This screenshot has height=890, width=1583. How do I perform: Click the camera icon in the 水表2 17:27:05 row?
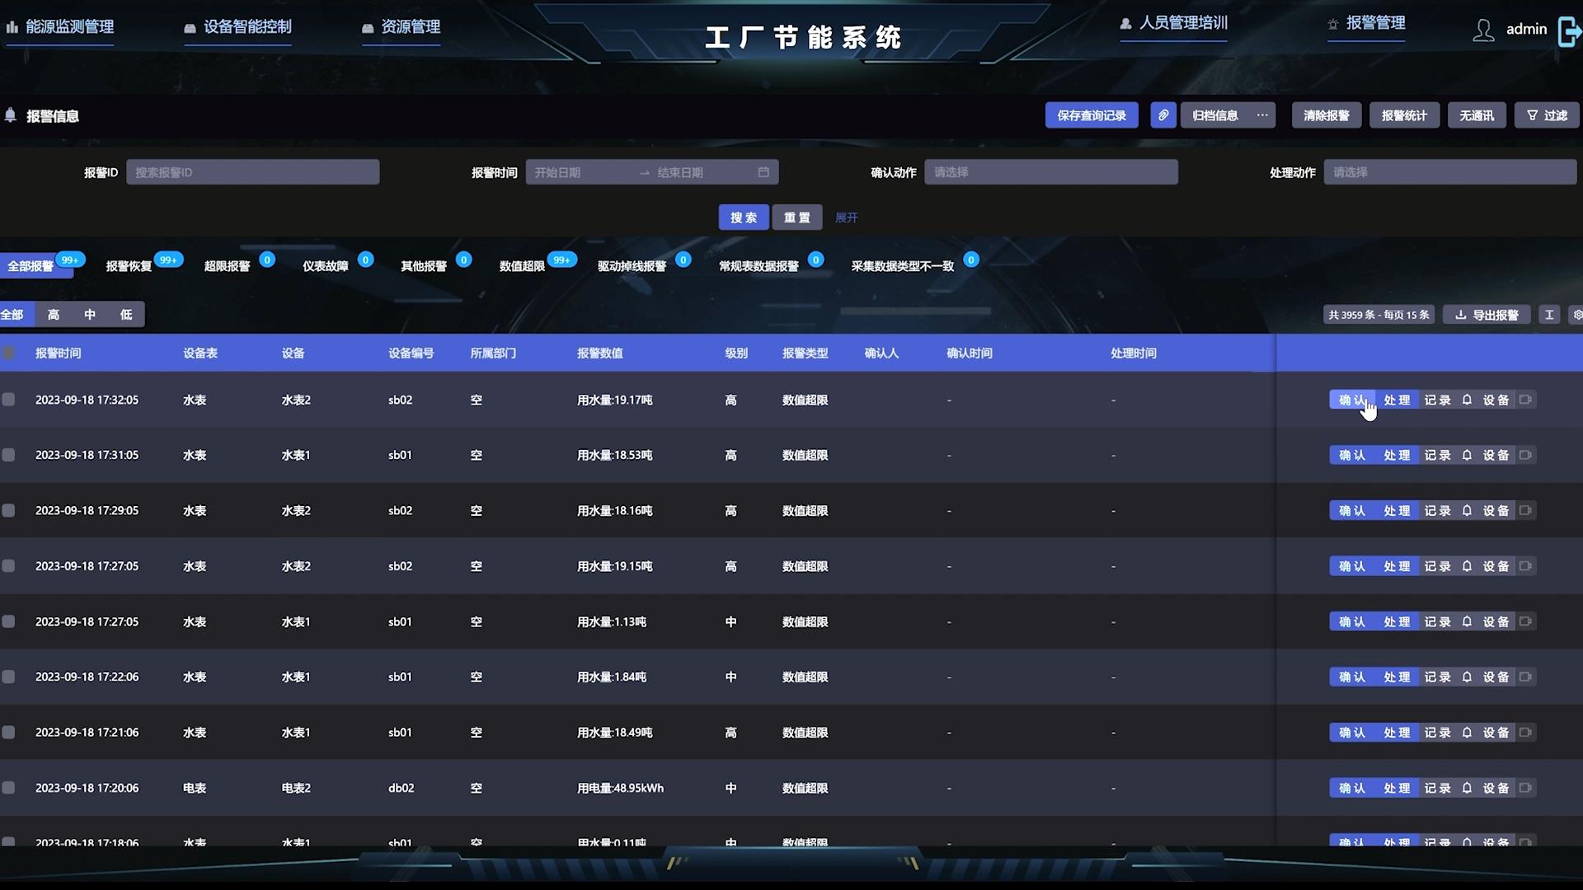pos(1525,566)
